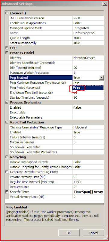Select the Maximum Failures property
This screenshot has height=242, width=110.
click(x=57, y=142)
